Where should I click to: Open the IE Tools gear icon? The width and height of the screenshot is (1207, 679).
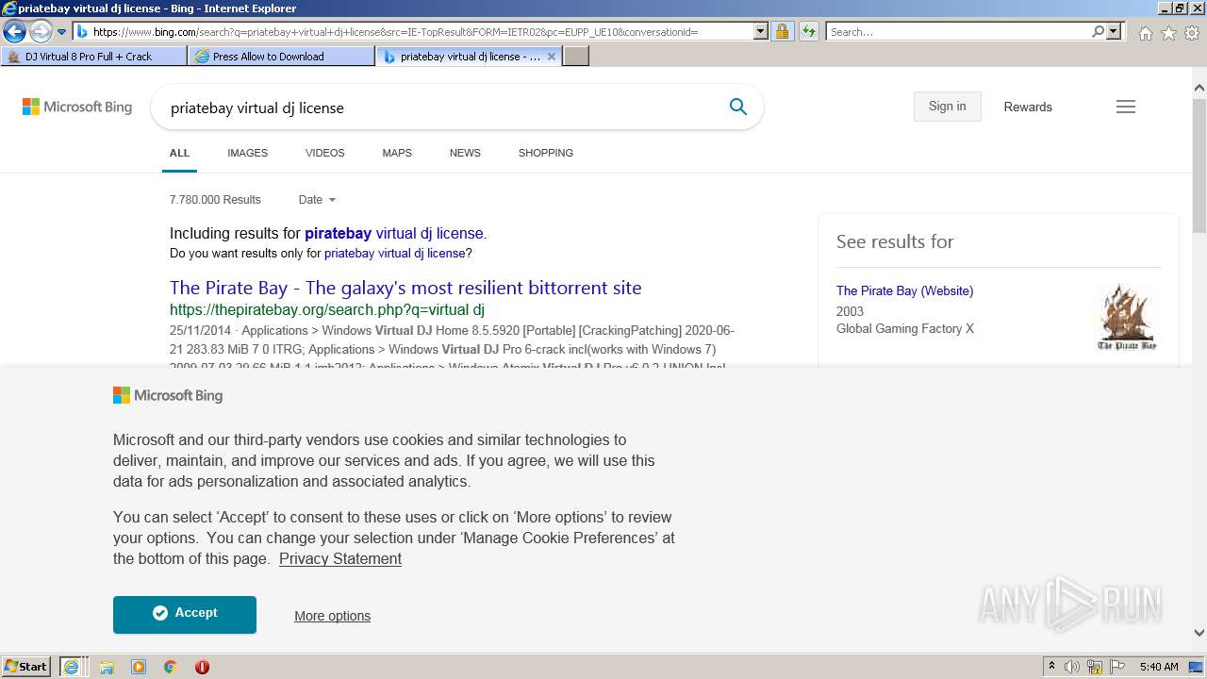(1192, 33)
